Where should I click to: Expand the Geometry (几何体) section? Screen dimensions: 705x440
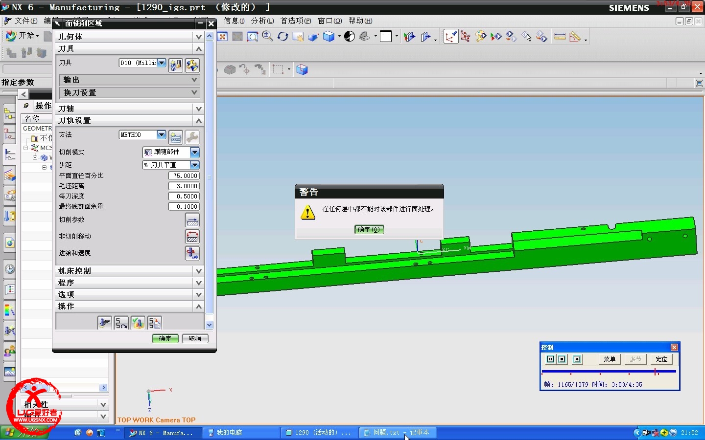tap(199, 37)
